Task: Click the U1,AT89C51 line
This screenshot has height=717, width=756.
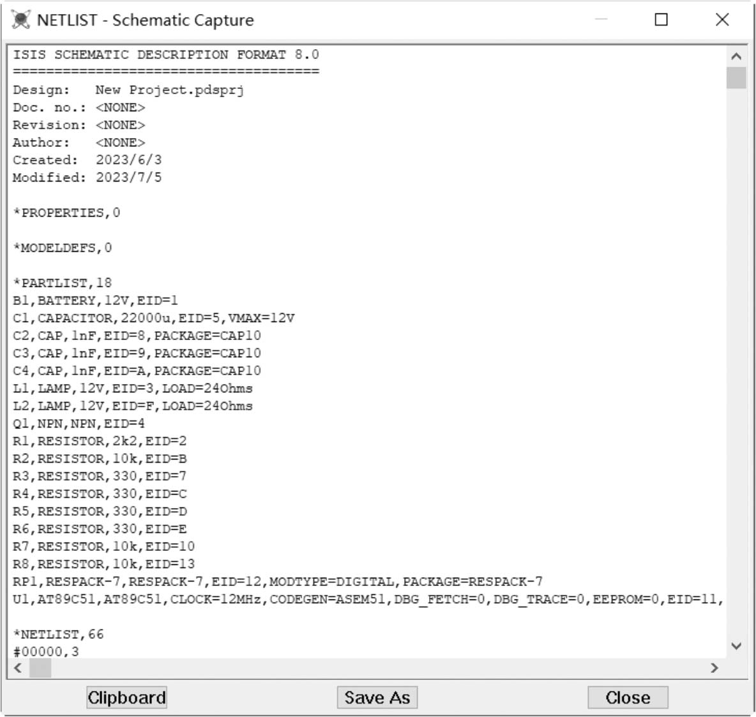Action: tap(368, 599)
